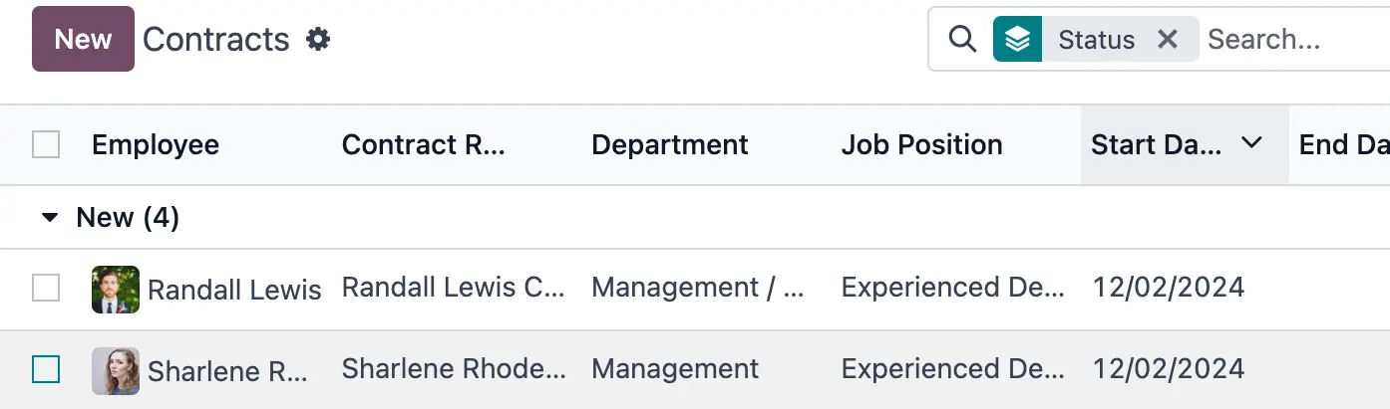
Task: Remove the Status filter tag
Action: click(x=1167, y=40)
